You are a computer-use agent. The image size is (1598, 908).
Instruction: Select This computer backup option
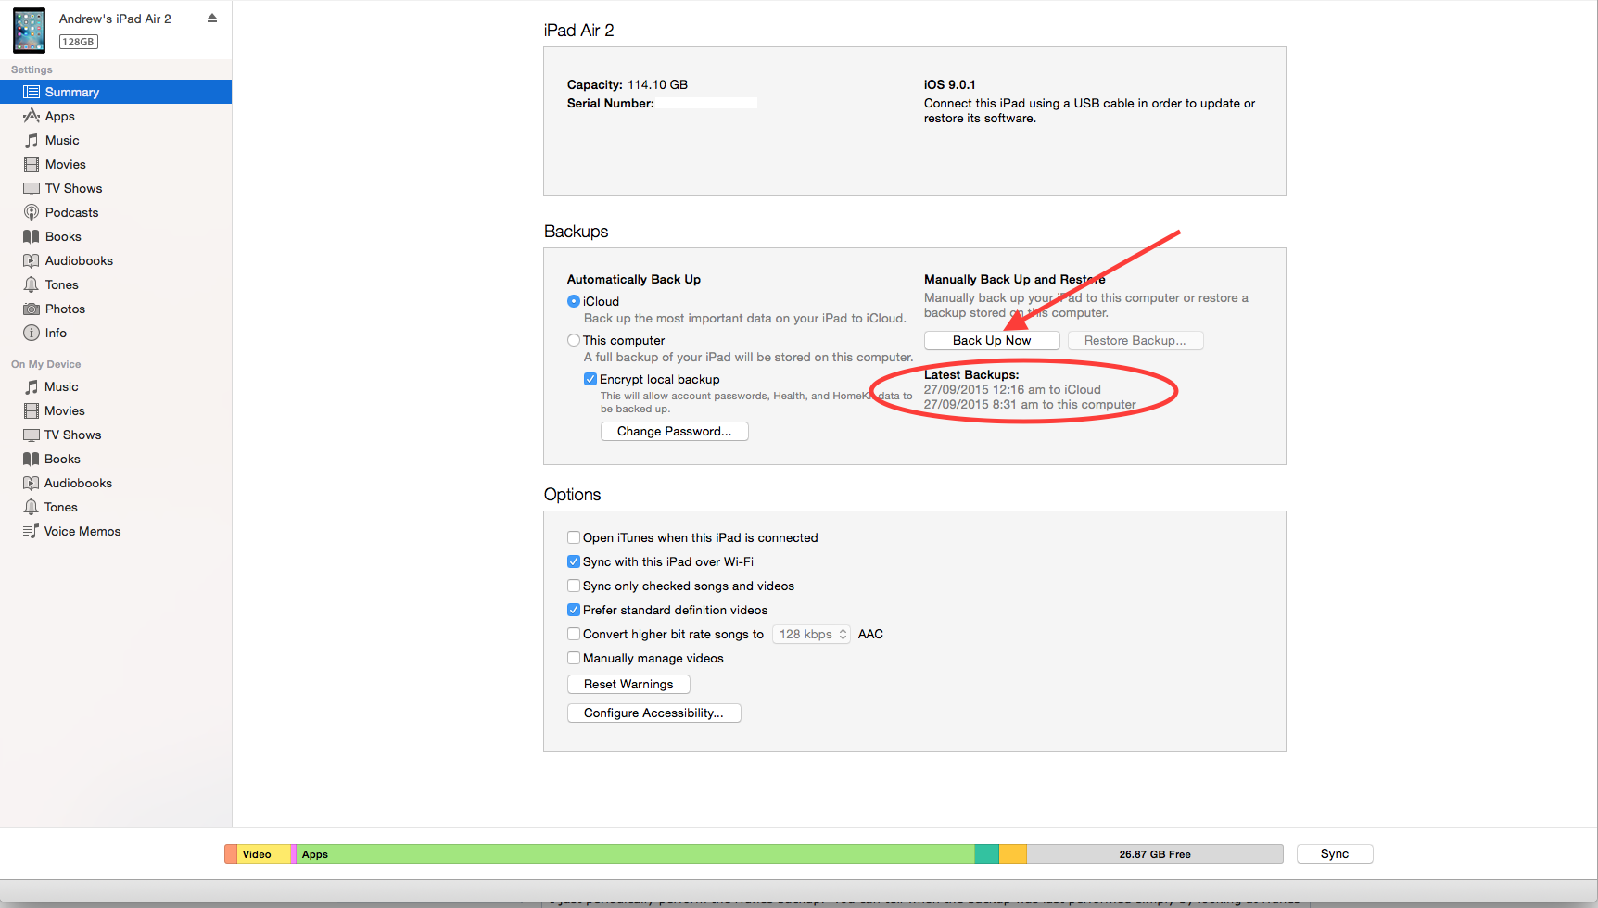(574, 340)
